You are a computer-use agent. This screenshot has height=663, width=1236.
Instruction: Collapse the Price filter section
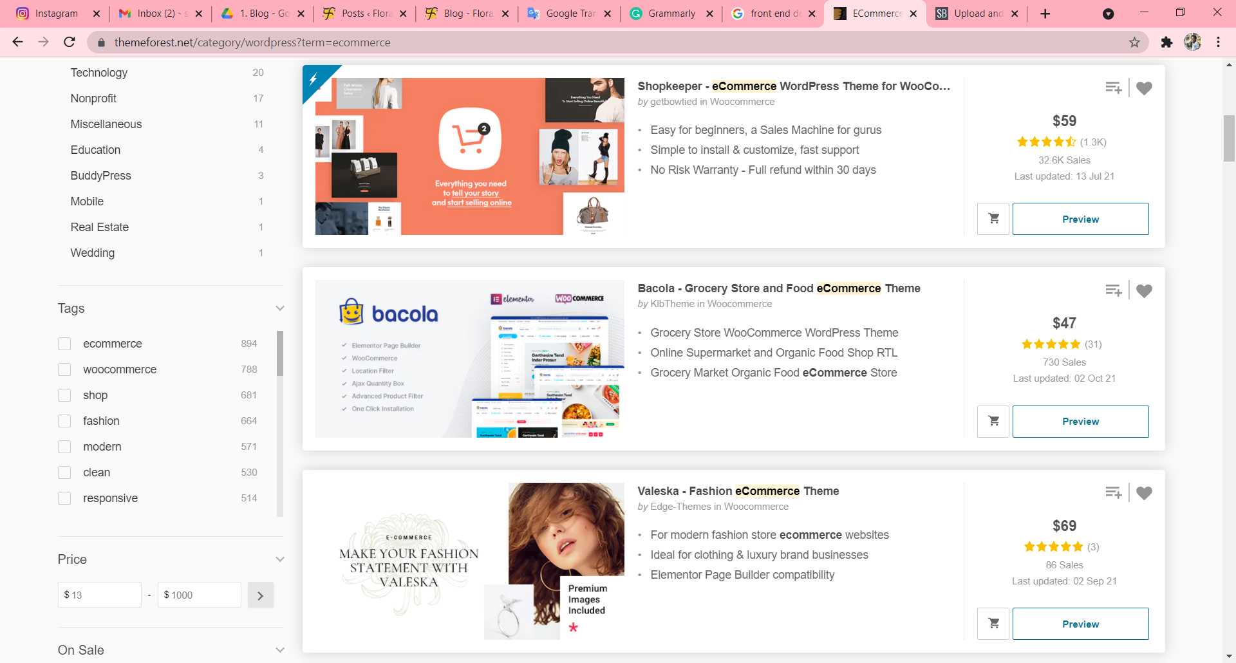coord(279,559)
